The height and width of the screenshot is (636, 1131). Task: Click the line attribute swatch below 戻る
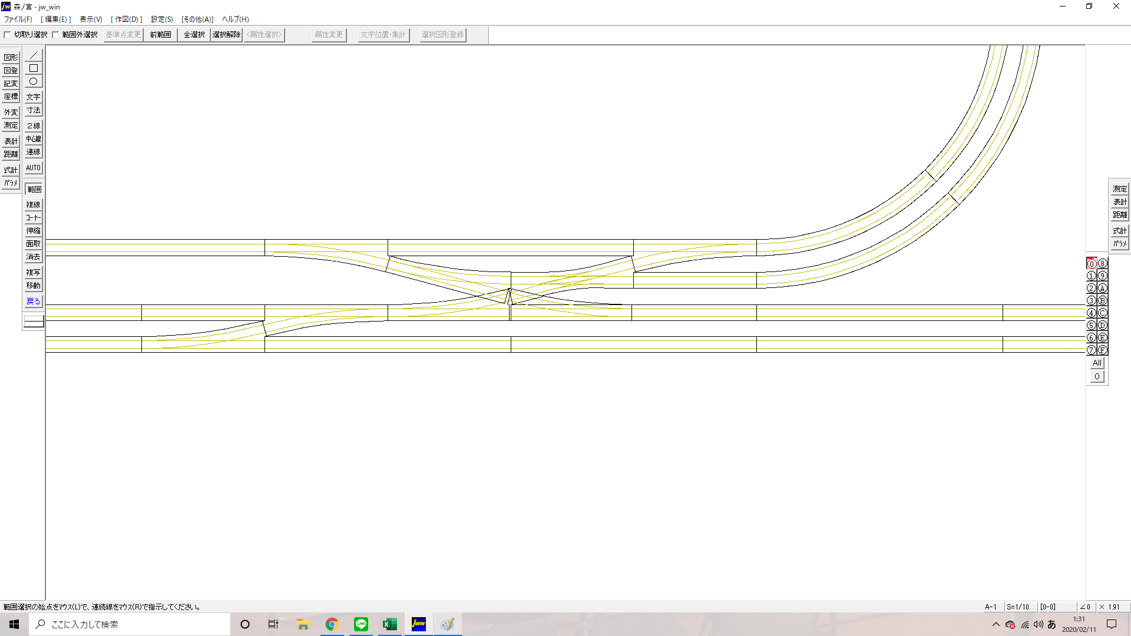(34, 322)
